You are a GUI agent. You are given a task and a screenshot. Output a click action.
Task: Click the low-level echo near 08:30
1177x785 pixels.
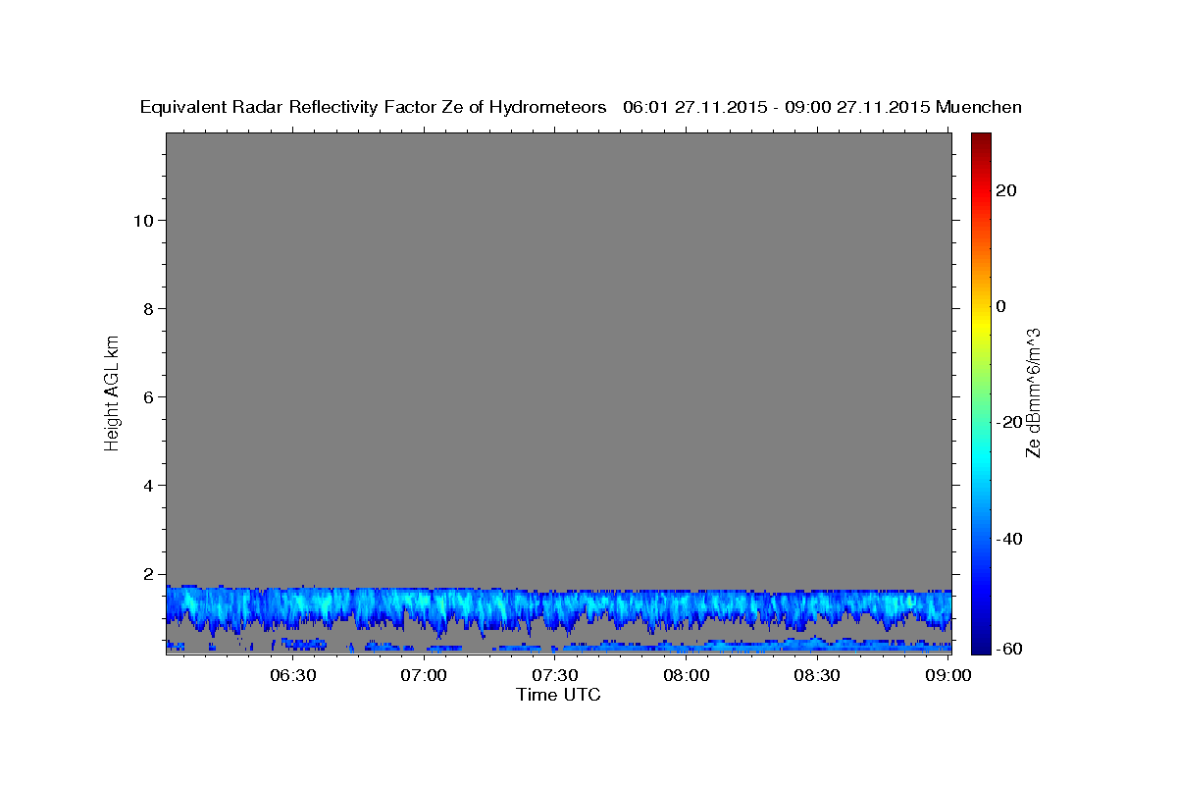coord(817,644)
